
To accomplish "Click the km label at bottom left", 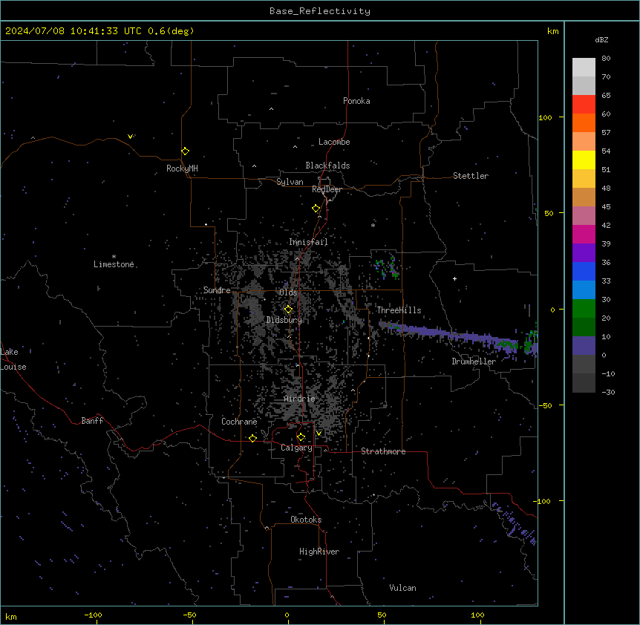I will pyautogui.click(x=11, y=617).
